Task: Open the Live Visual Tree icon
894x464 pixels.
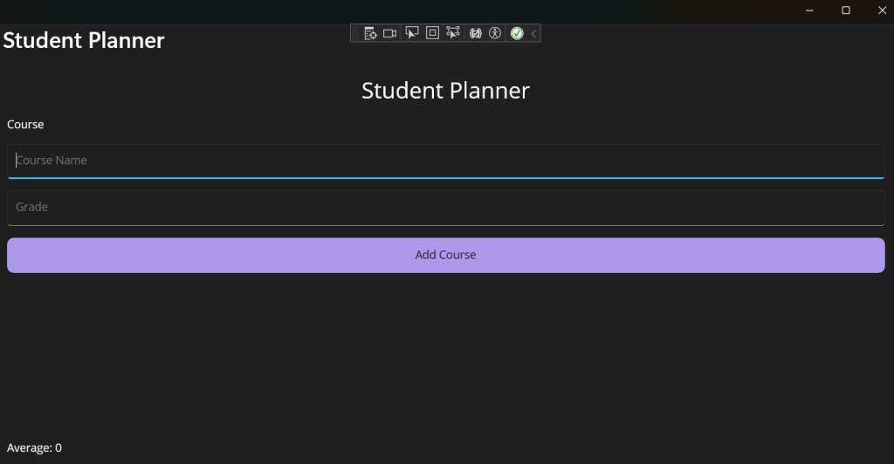Action: point(370,34)
